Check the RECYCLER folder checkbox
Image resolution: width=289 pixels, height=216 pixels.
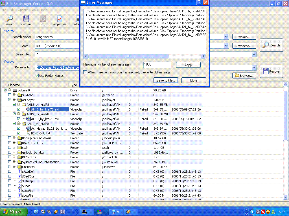(x=10, y=157)
